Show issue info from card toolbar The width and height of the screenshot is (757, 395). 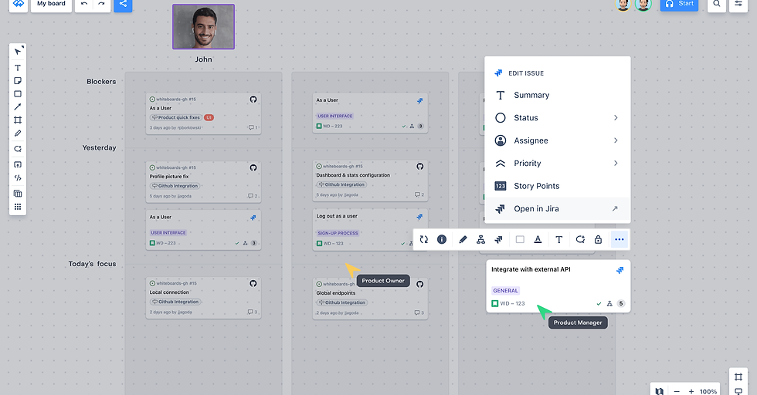tap(442, 239)
